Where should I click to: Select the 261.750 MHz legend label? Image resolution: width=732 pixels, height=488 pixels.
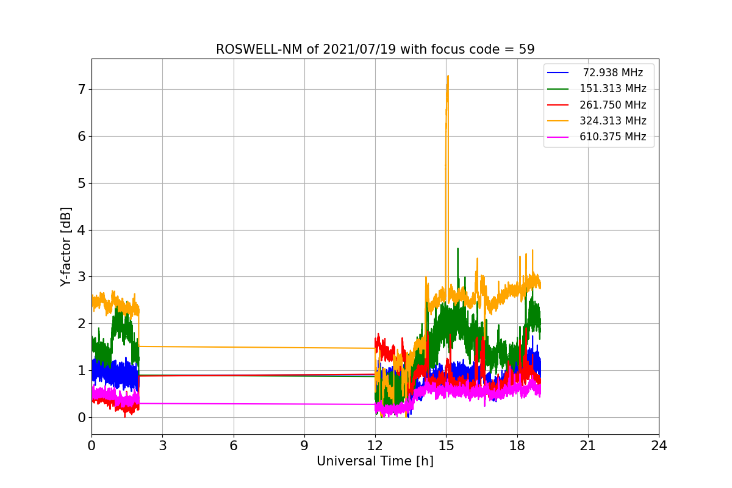tap(613, 105)
